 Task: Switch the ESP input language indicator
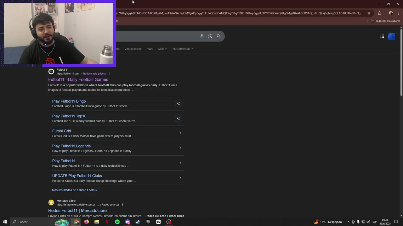click(374, 222)
